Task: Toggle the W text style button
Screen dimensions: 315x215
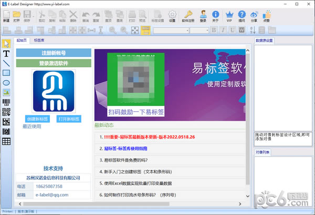Action: [241, 30]
